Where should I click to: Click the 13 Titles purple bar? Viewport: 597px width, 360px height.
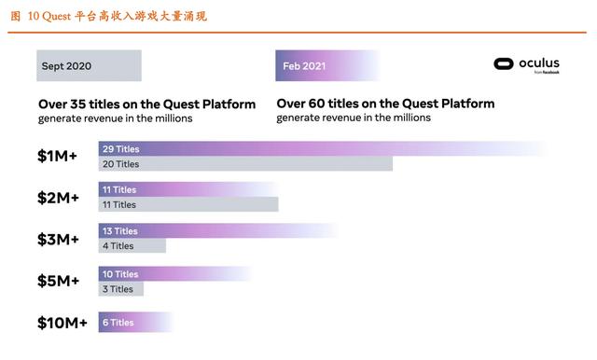click(x=218, y=231)
